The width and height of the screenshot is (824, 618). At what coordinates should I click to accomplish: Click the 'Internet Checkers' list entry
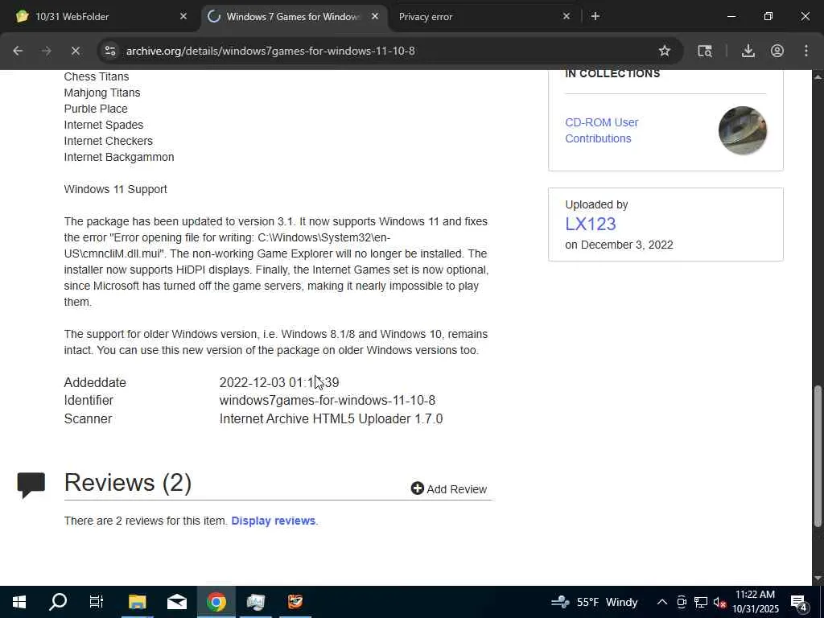109,141
